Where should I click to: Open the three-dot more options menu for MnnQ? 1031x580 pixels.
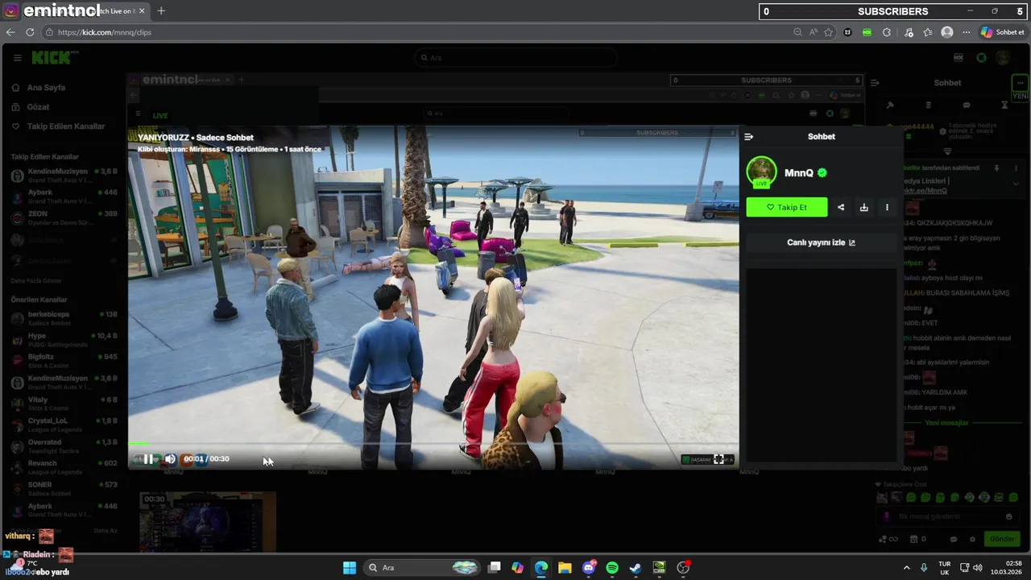coord(887,207)
